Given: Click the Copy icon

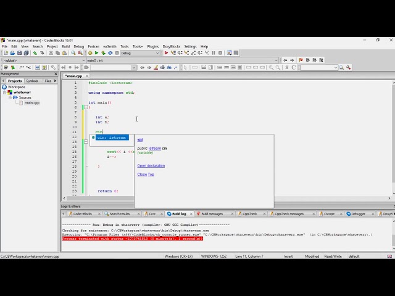Looking at the screenshot, I should (x=57, y=53).
